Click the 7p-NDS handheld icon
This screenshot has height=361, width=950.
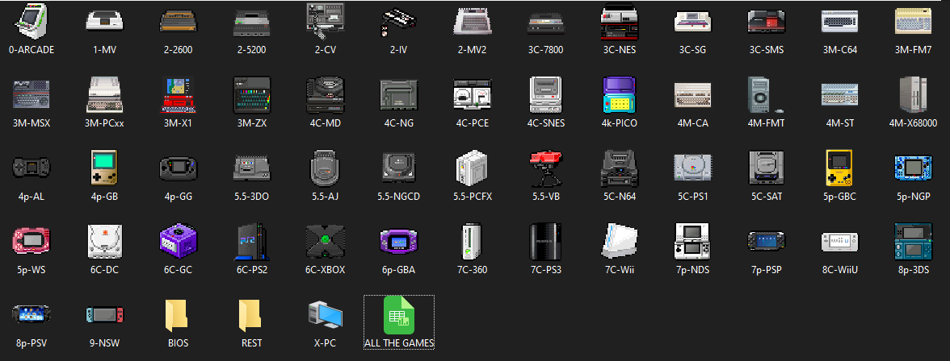click(x=692, y=241)
